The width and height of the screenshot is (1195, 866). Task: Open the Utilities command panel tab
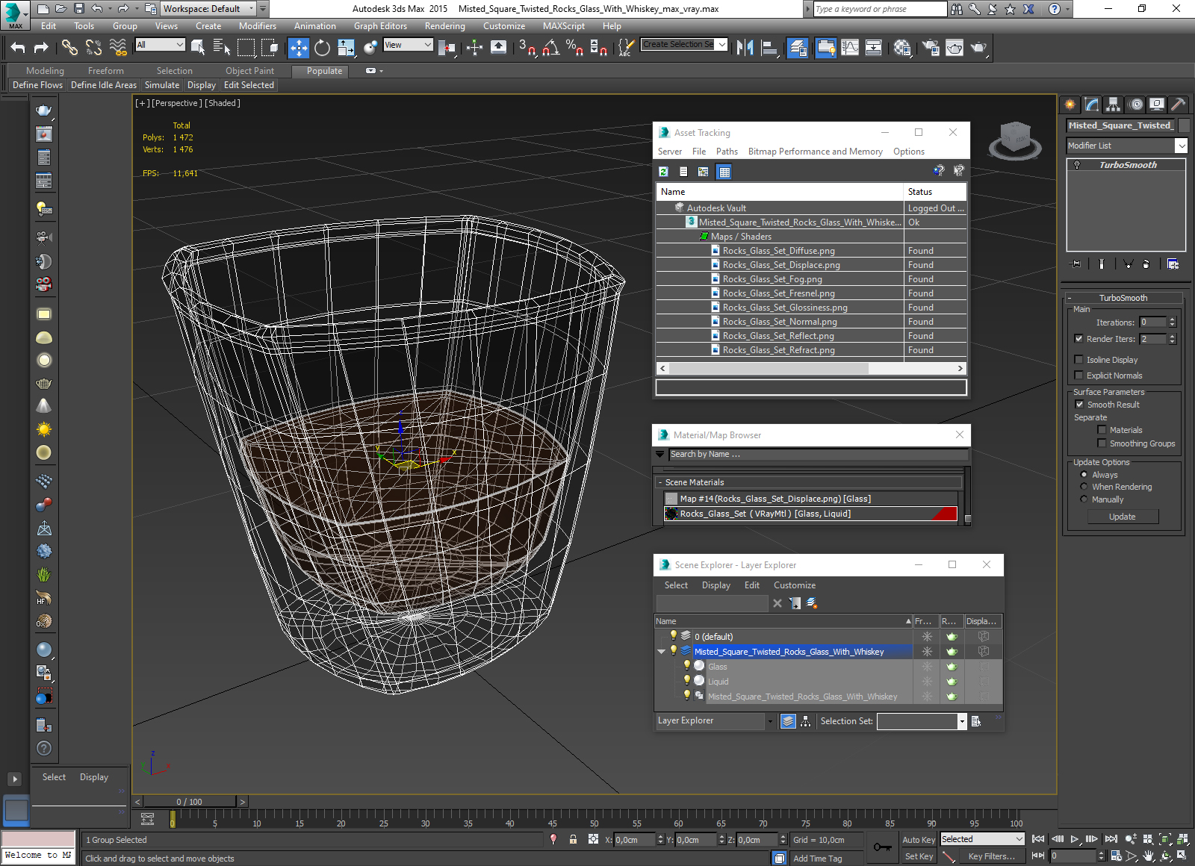(x=1178, y=105)
